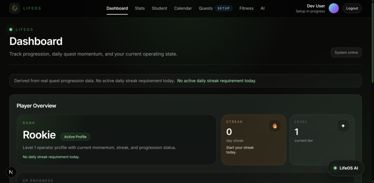Image resolution: width=374 pixels, height=183 pixels.
Task: Click the LifeOS logo icon
Action: tap(14, 8)
